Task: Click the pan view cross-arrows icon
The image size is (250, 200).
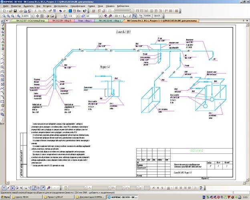Action: pyautogui.click(x=38, y=16)
